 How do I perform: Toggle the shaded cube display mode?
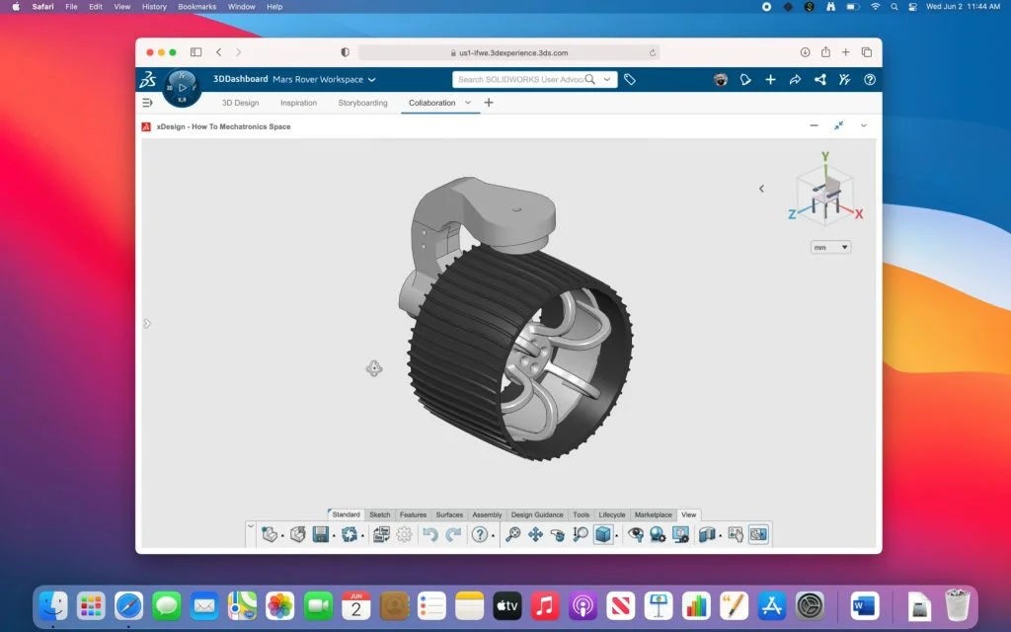pyautogui.click(x=603, y=534)
